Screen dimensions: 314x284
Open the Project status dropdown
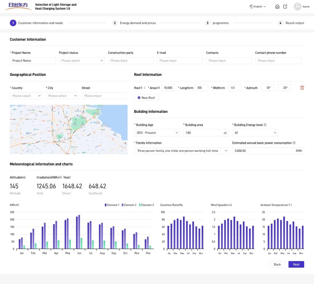82,61
